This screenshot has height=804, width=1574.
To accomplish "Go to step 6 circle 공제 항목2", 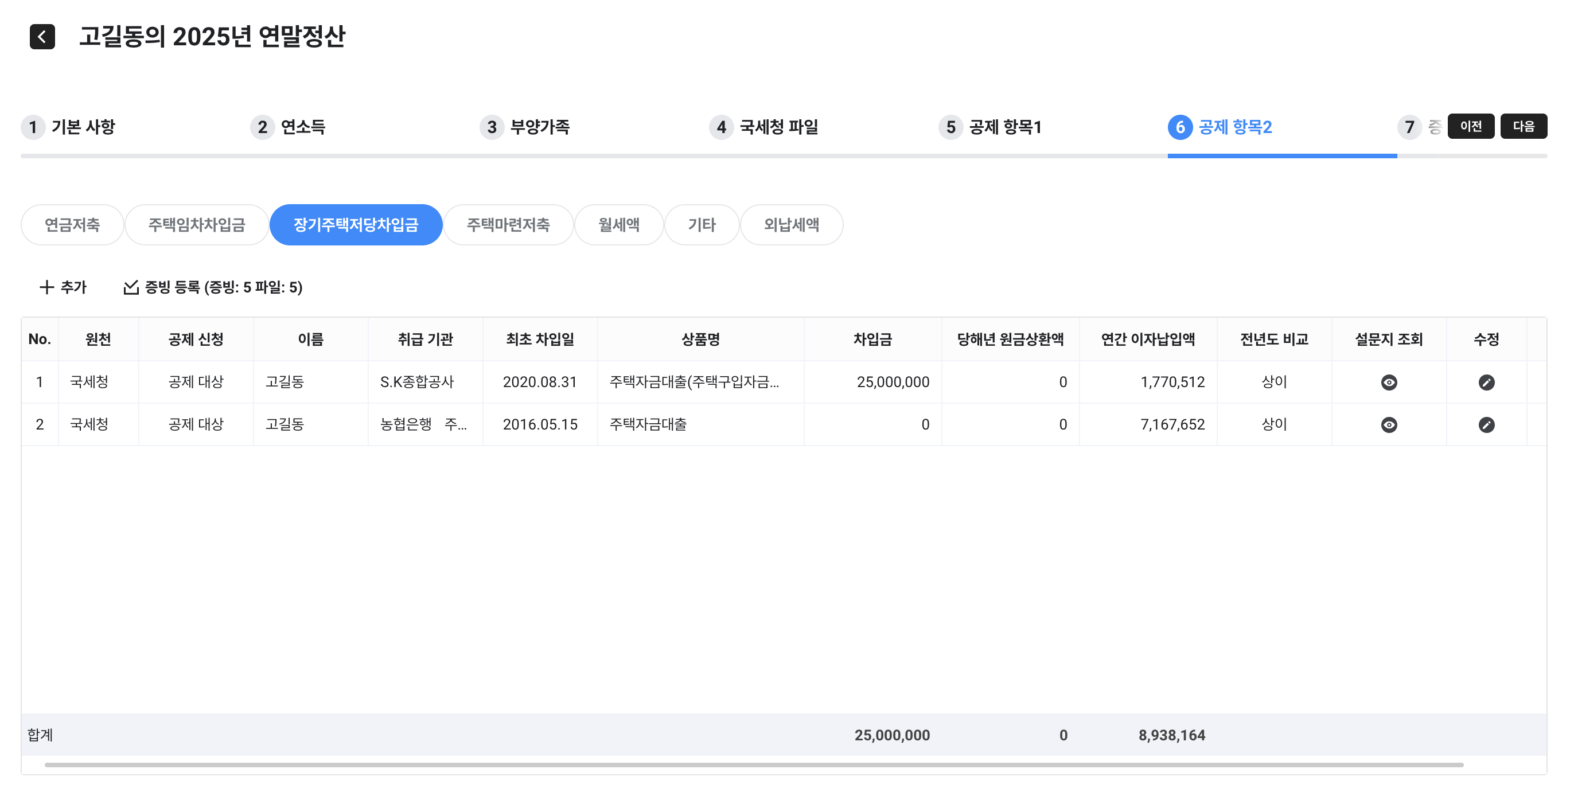I will pos(1179,127).
